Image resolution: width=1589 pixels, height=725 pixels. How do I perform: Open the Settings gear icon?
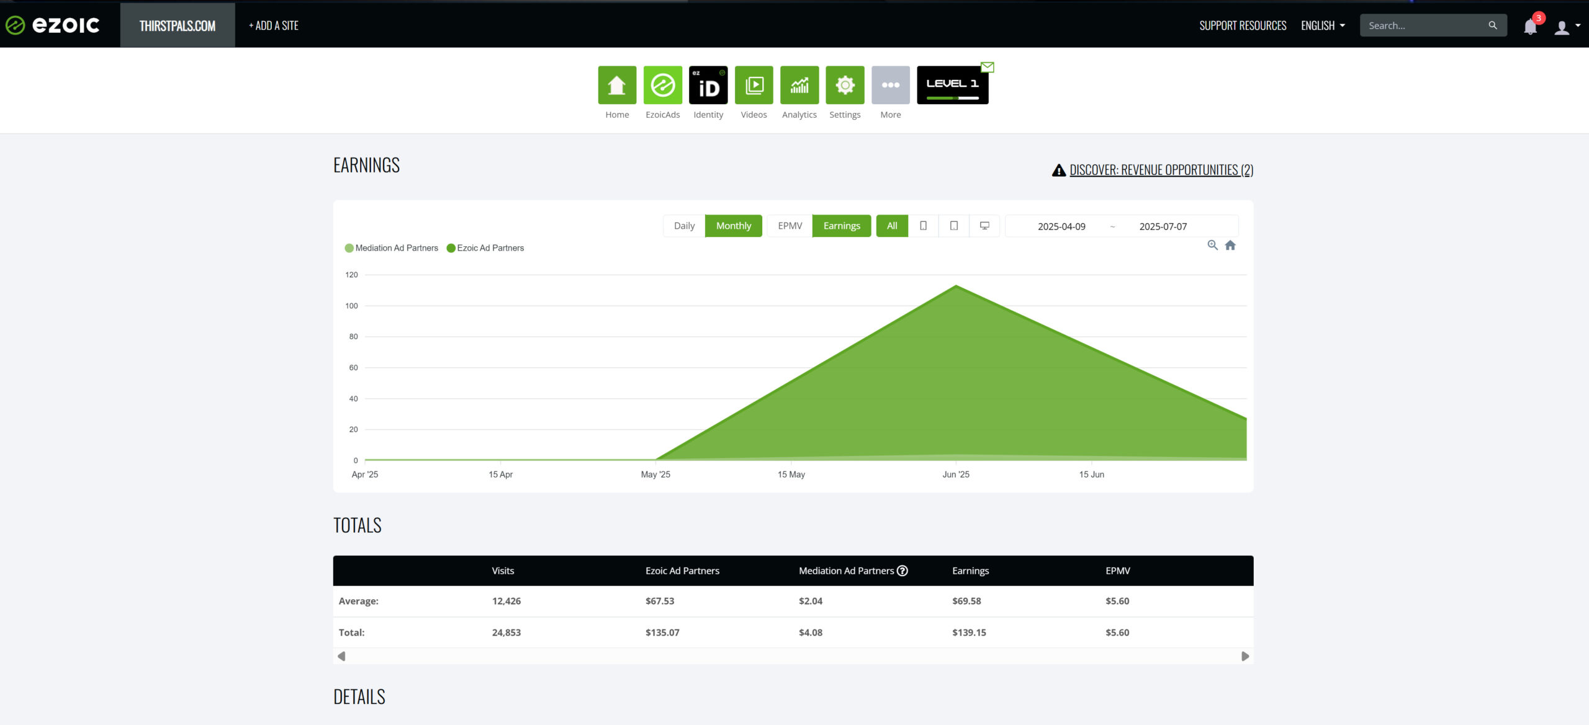tap(845, 85)
